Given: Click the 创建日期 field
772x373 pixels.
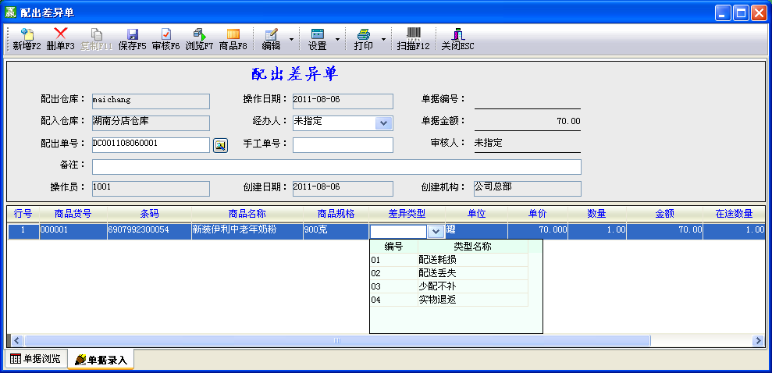Looking at the screenshot, I should pyautogui.click(x=343, y=189).
